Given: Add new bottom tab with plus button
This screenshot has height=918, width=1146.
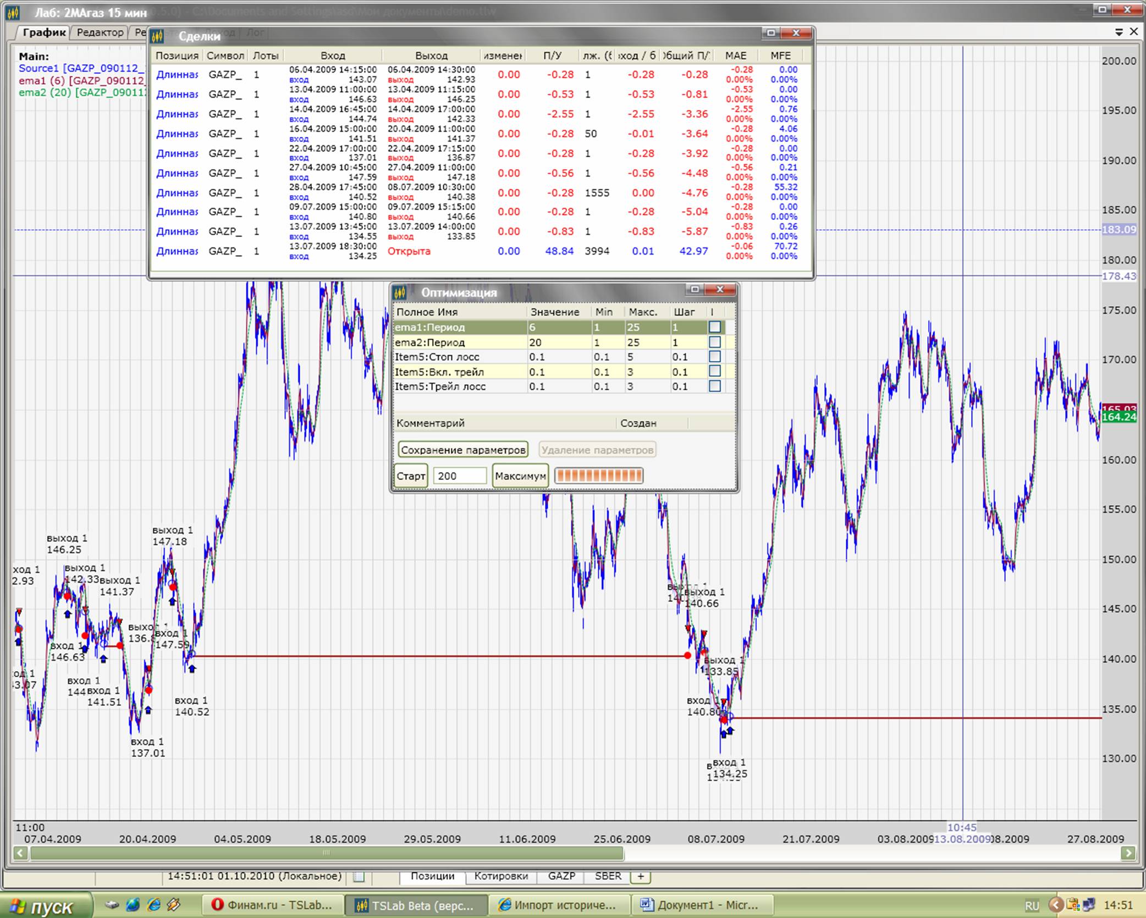Looking at the screenshot, I should point(641,876).
